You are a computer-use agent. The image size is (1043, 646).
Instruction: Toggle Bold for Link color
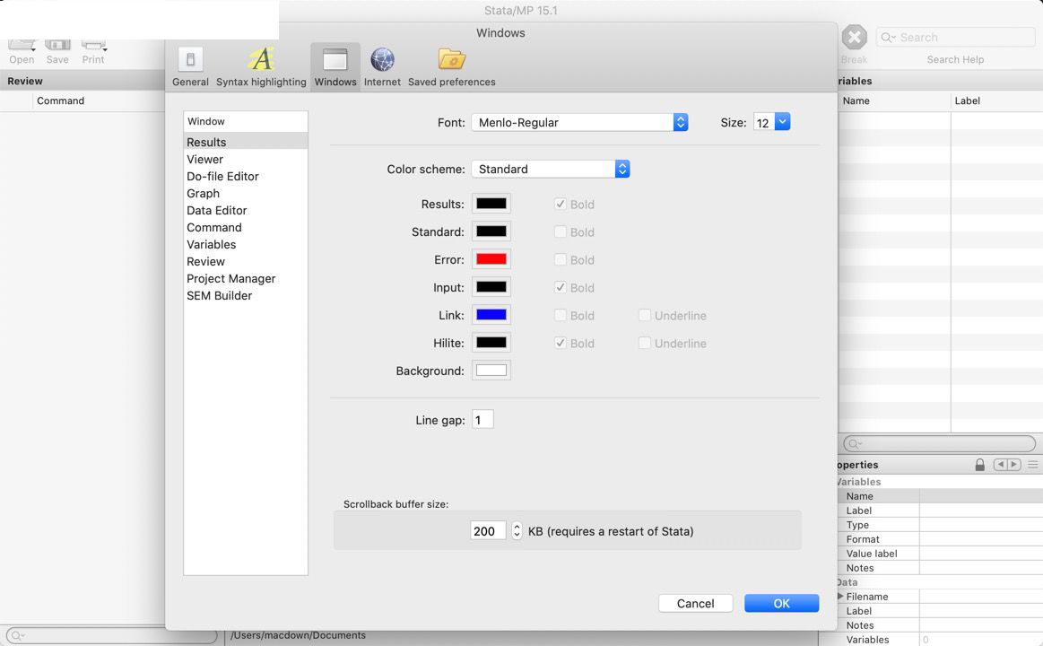click(x=561, y=315)
